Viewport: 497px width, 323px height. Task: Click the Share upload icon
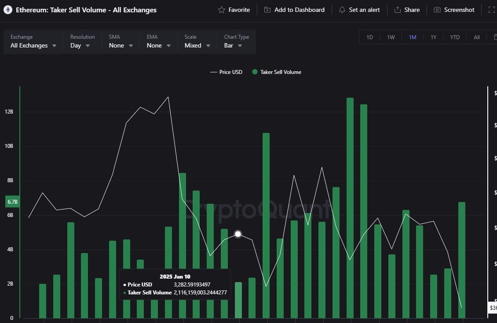coord(398,10)
